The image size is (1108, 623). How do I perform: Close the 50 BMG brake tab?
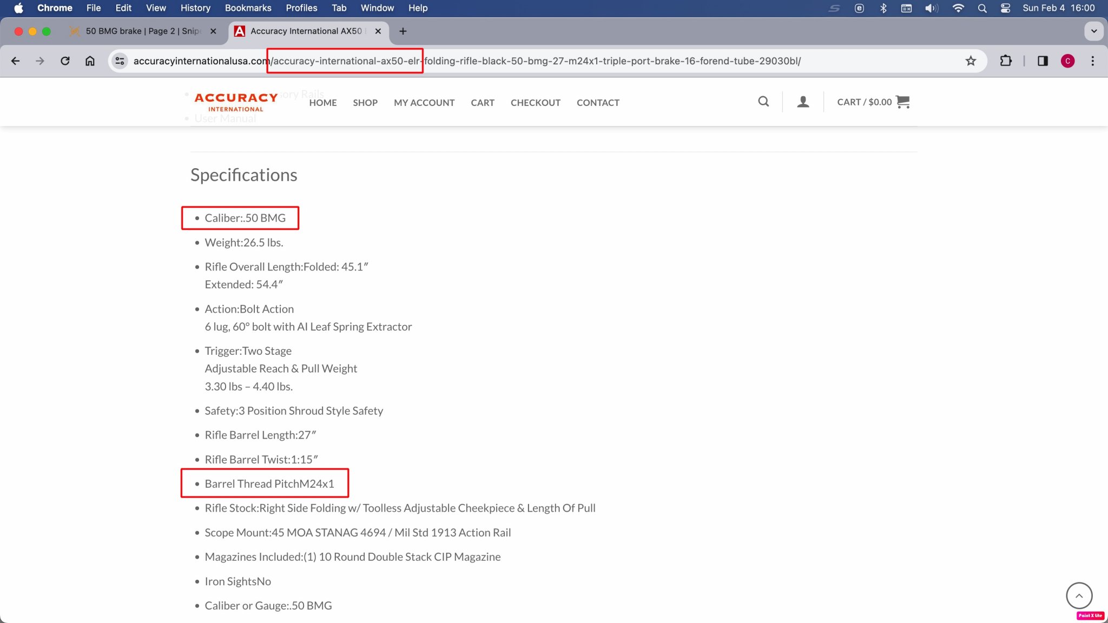(x=213, y=31)
